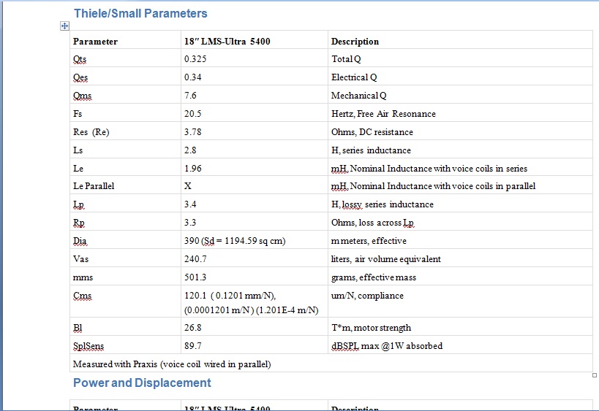
Task: Click the 'Total Q' description
Action: [346, 59]
